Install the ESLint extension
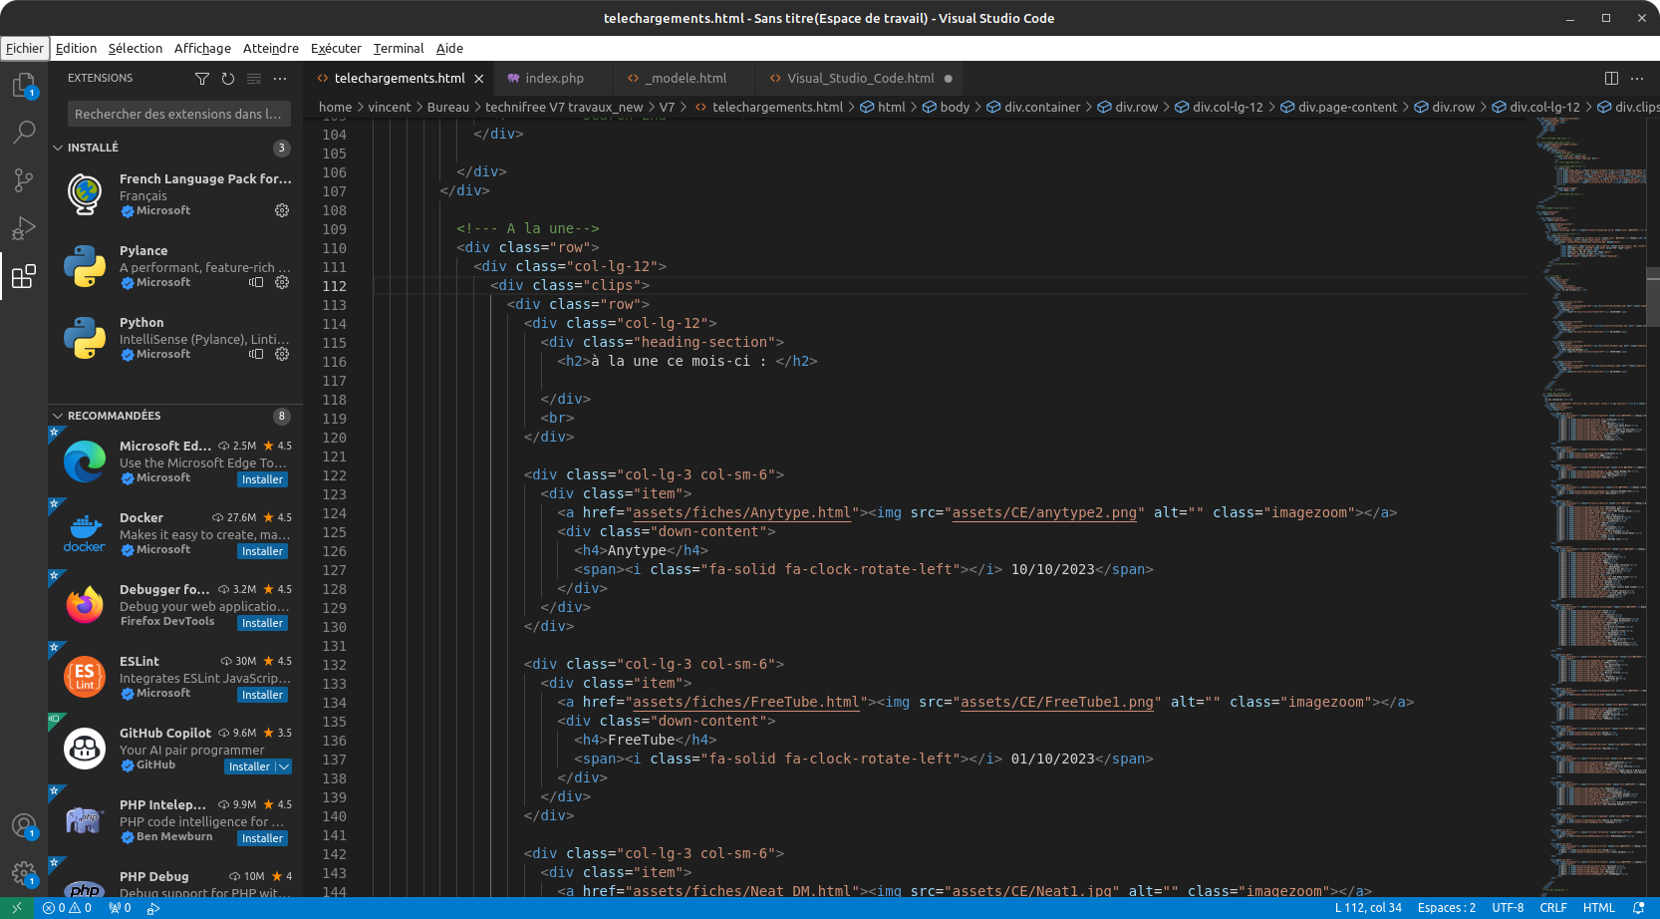The width and height of the screenshot is (1660, 919). coord(262,695)
